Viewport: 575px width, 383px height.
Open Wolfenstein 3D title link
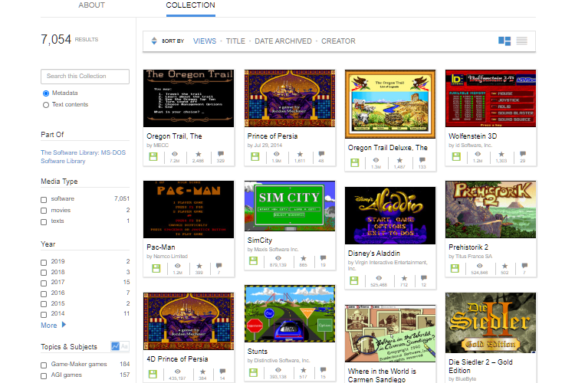point(472,136)
